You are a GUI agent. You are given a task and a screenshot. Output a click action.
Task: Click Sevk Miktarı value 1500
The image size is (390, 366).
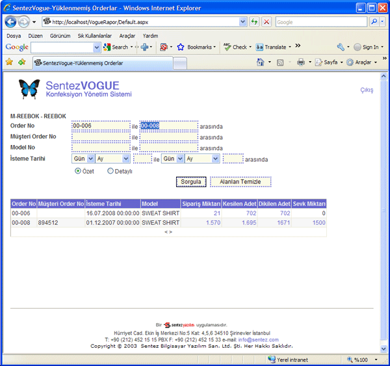[319, 223]
